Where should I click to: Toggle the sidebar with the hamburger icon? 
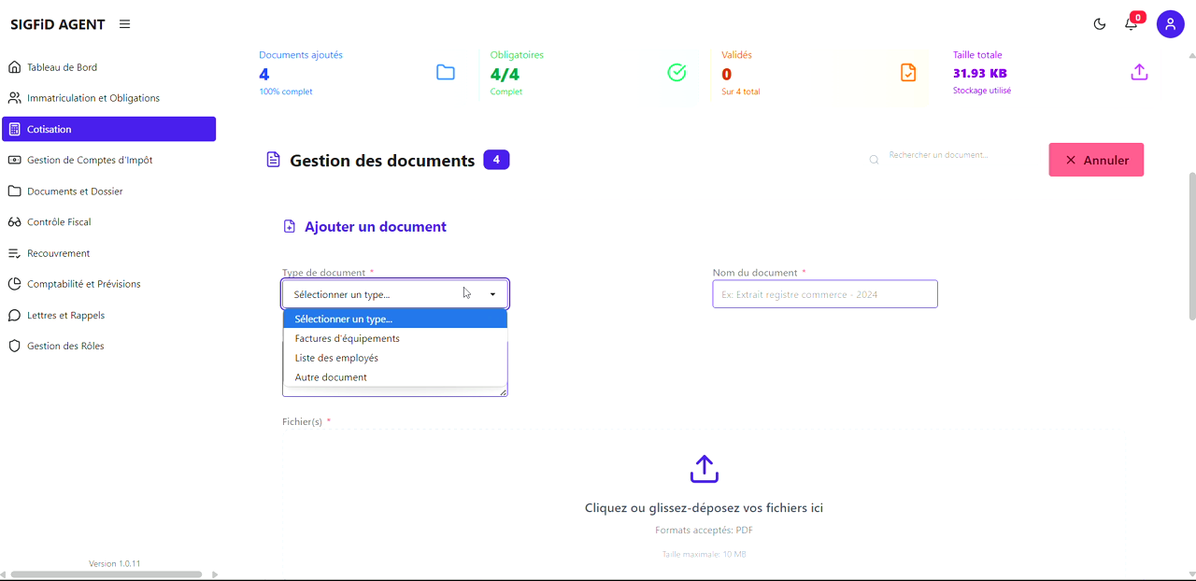124,23
